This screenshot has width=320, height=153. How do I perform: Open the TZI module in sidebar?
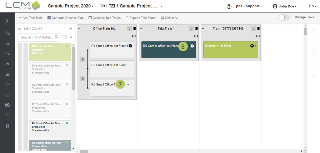coord(8,105)
